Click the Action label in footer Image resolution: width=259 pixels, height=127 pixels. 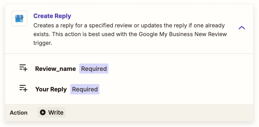click(x=19, y=113)
